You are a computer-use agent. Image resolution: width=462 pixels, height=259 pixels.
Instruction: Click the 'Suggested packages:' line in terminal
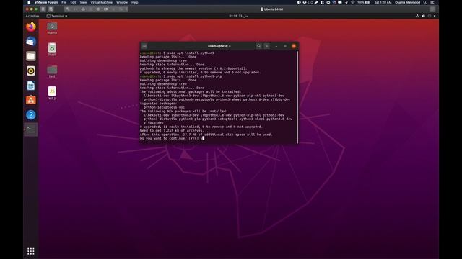(x=159, y=104)
